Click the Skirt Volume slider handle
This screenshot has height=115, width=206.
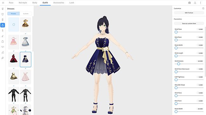[x=178, y=64]
